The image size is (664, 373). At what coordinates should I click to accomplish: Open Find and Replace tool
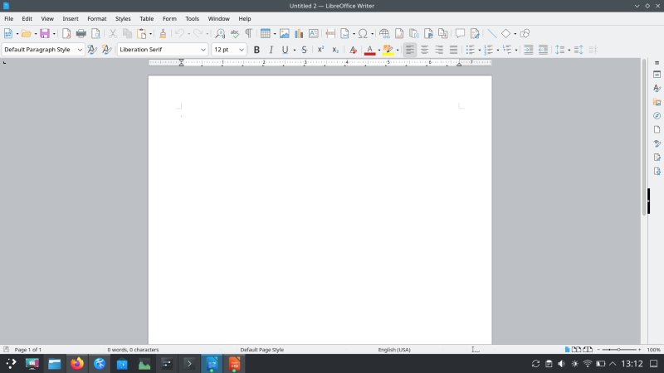click(x=220, y=34)
